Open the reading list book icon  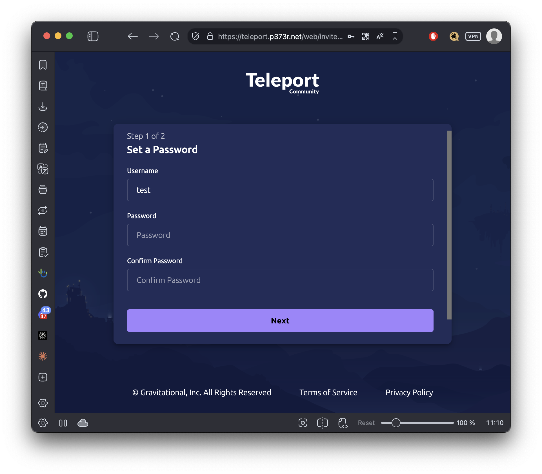tap(43, 86)
